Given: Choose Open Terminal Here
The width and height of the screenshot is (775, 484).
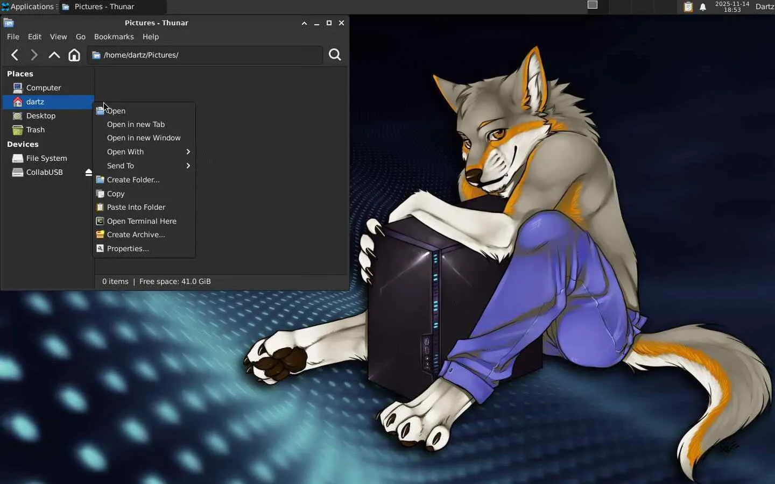Looking at the screenshot, I should click(x=144, y=221).
